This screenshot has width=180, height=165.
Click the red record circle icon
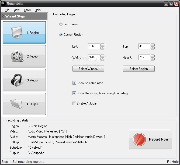139,139
